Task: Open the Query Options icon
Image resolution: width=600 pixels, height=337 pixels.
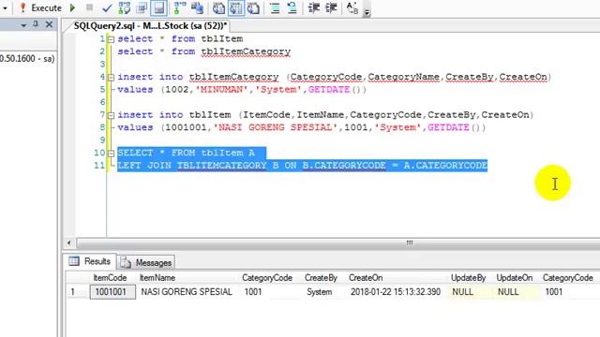Action: (142, 7)
